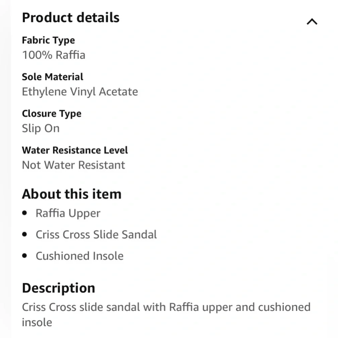This screenshot has height=338, width=338.
Task: Click the Description heading
Action: [x=58, y=288]
